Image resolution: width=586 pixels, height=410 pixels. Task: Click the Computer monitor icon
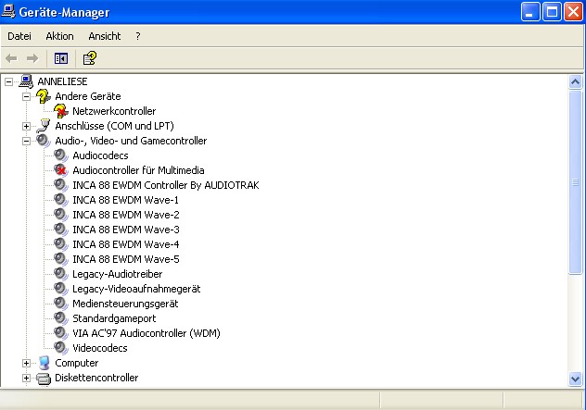coord(44,363)
